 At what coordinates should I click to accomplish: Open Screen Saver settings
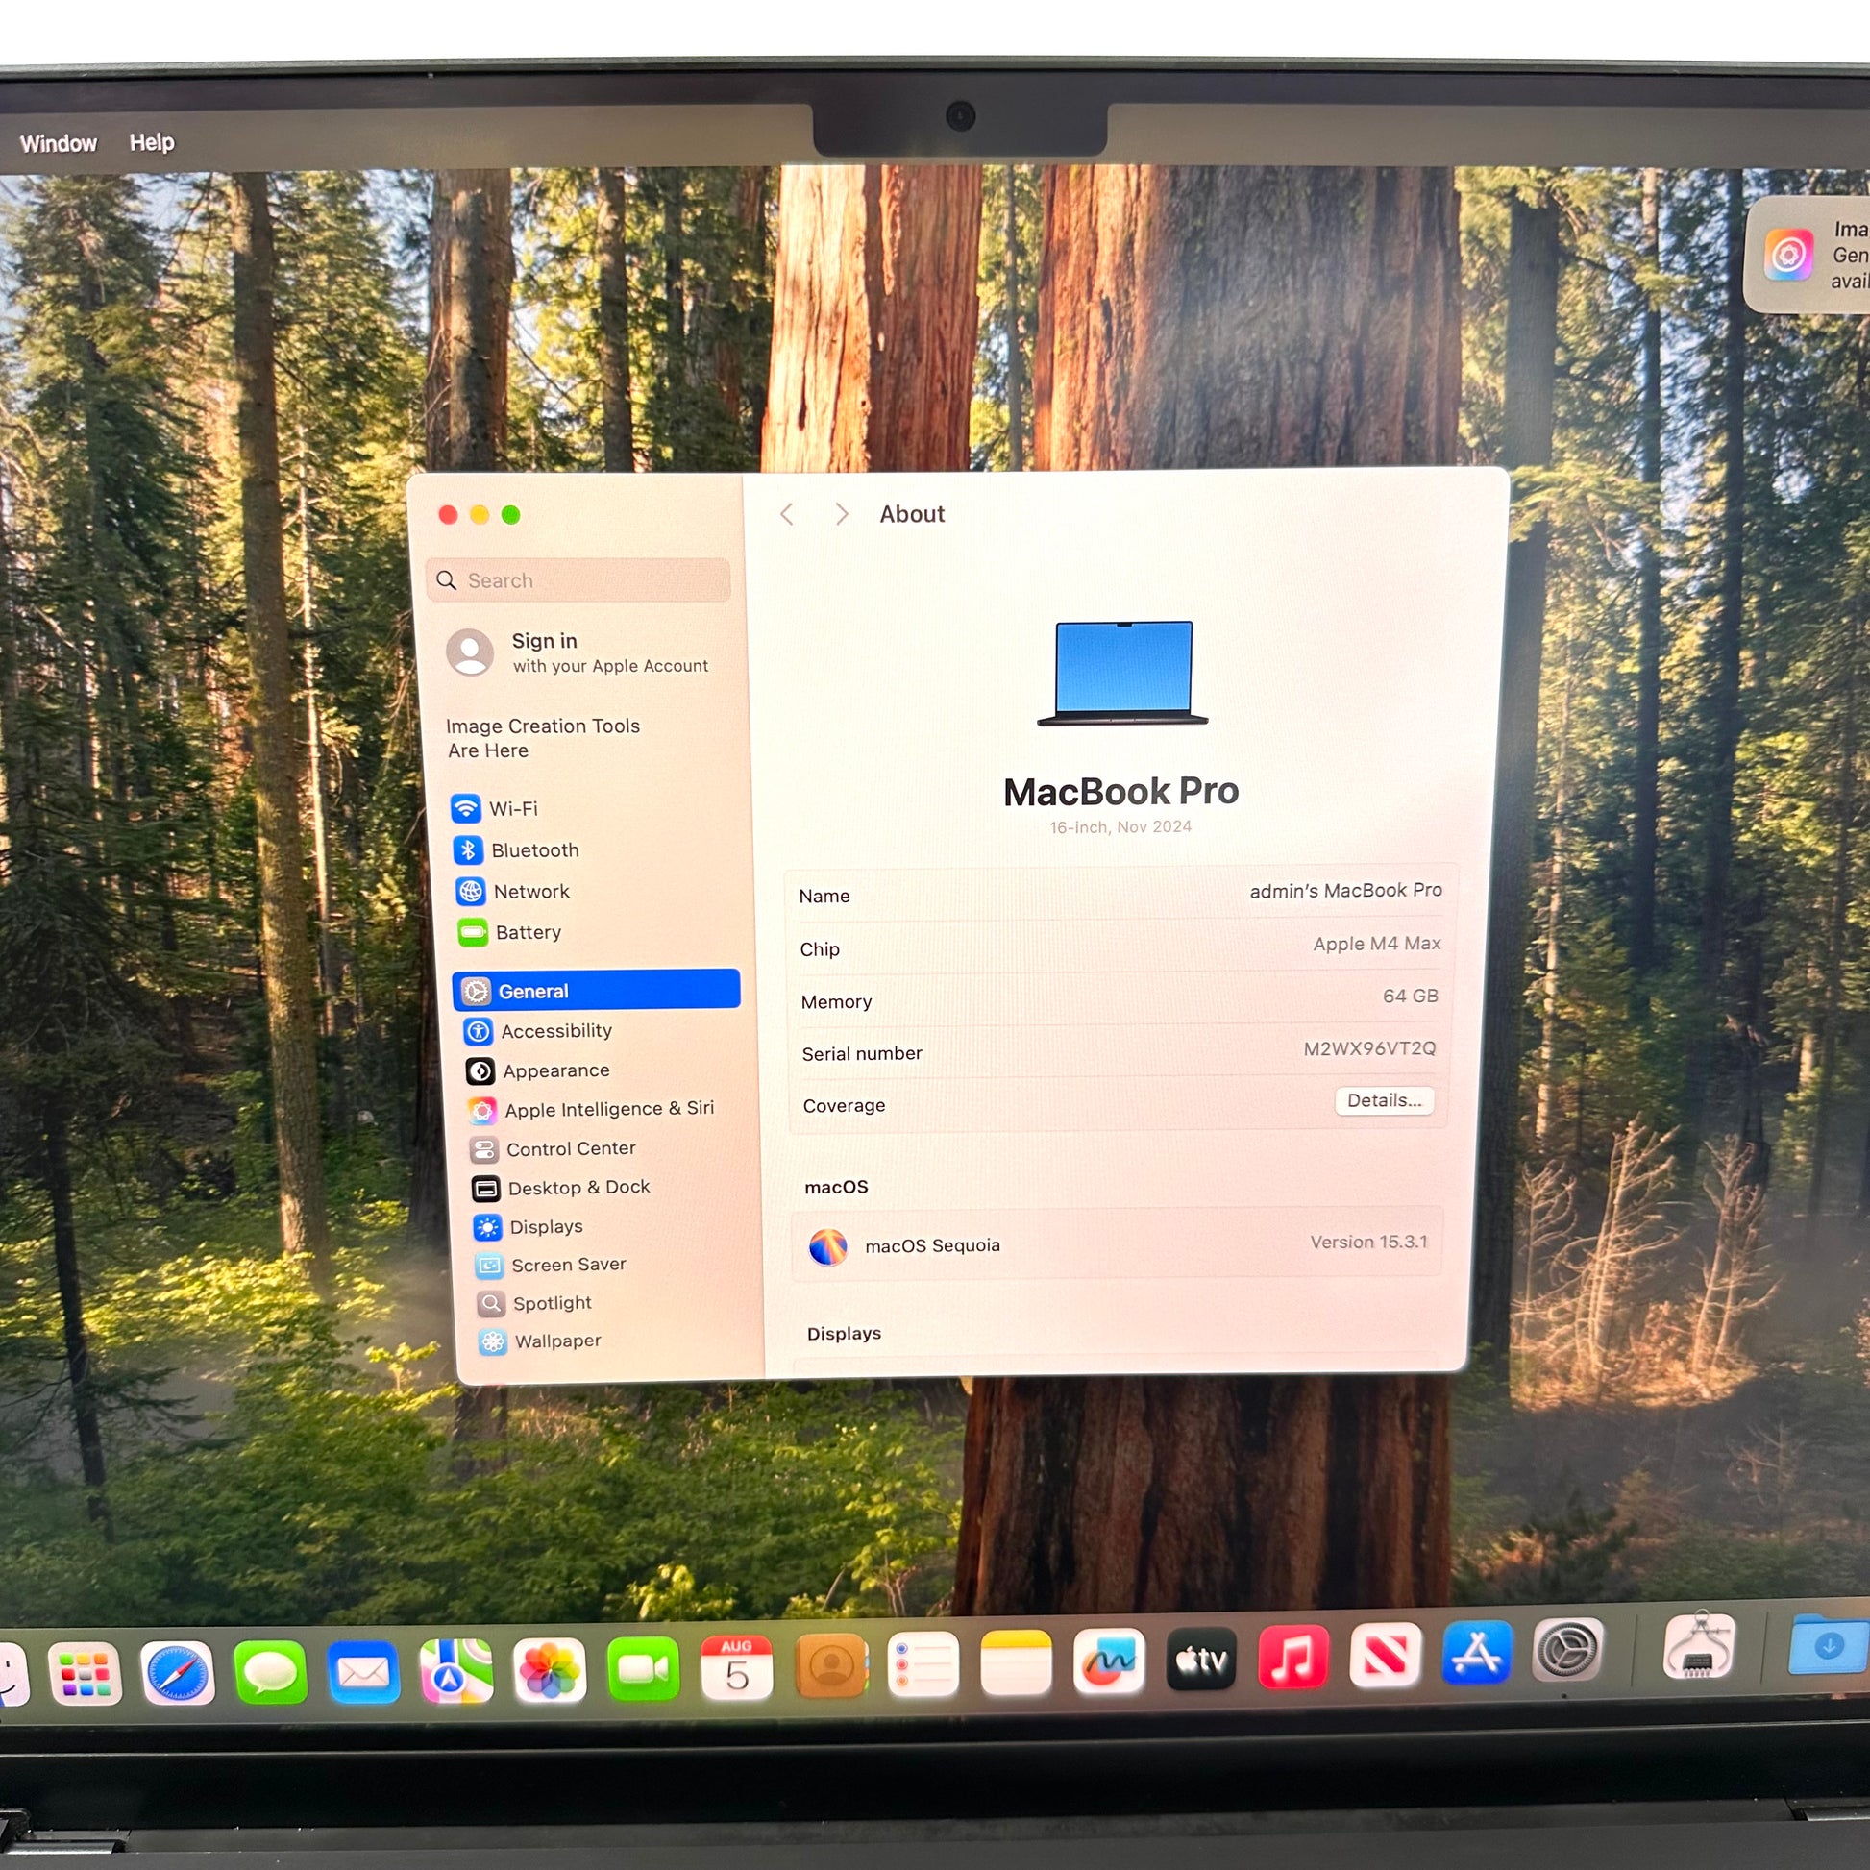point(551,1265)
